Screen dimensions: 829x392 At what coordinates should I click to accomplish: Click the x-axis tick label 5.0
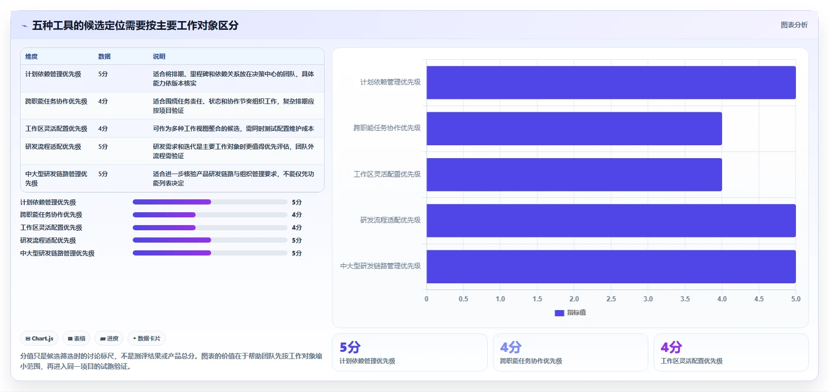[x=795, y=299]
